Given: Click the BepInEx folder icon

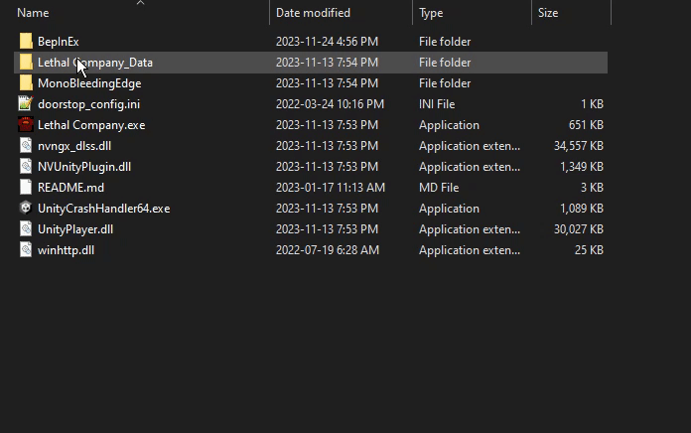Looking at the screenshot, I should (x=26, y=42).
